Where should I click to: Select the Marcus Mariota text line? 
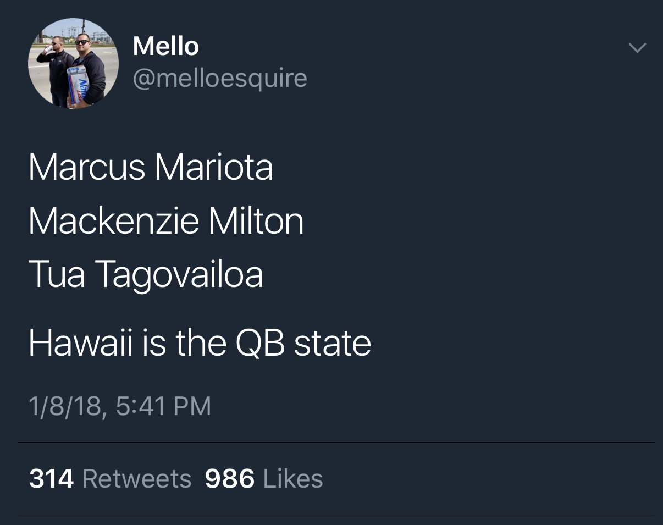[x=151, y=168]
